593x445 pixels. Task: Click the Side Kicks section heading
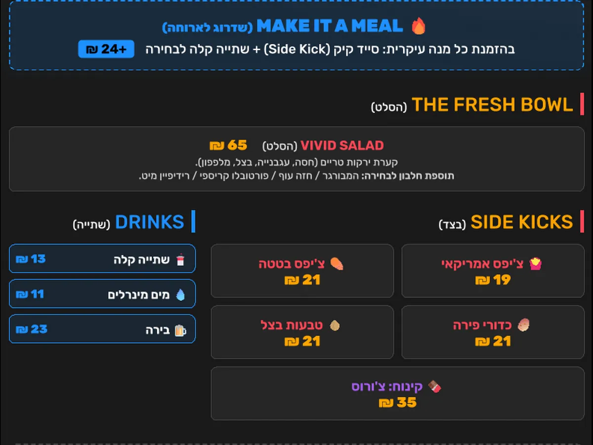point(521,222)
